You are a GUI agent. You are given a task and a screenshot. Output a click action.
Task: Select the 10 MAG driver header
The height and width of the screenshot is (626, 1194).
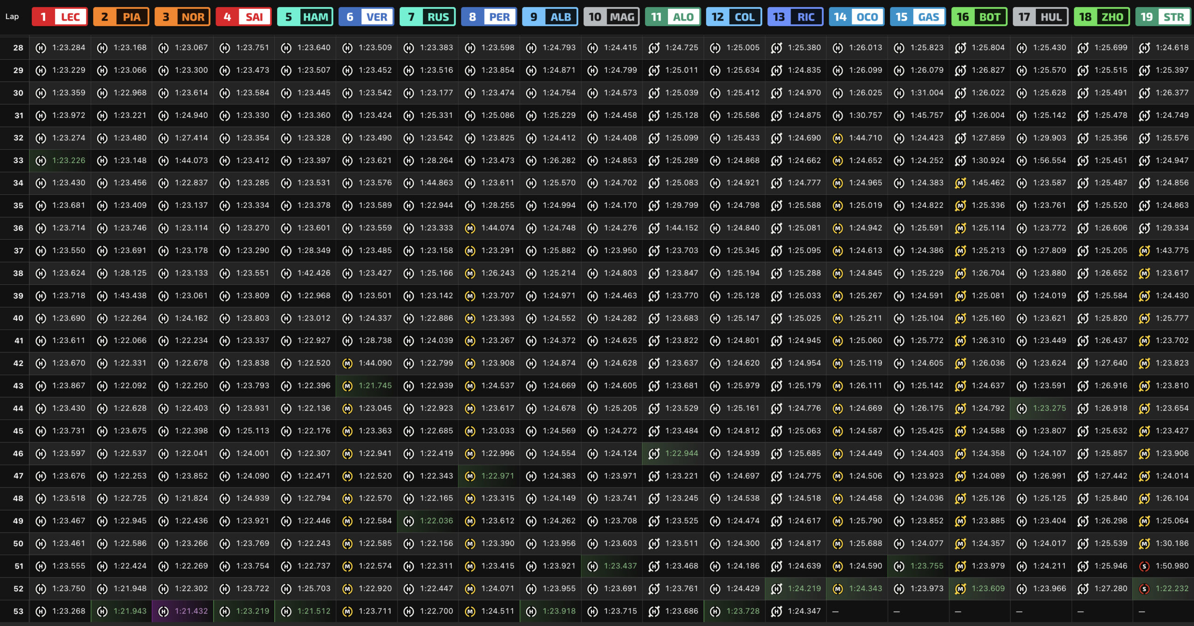(x=611, y=17)
